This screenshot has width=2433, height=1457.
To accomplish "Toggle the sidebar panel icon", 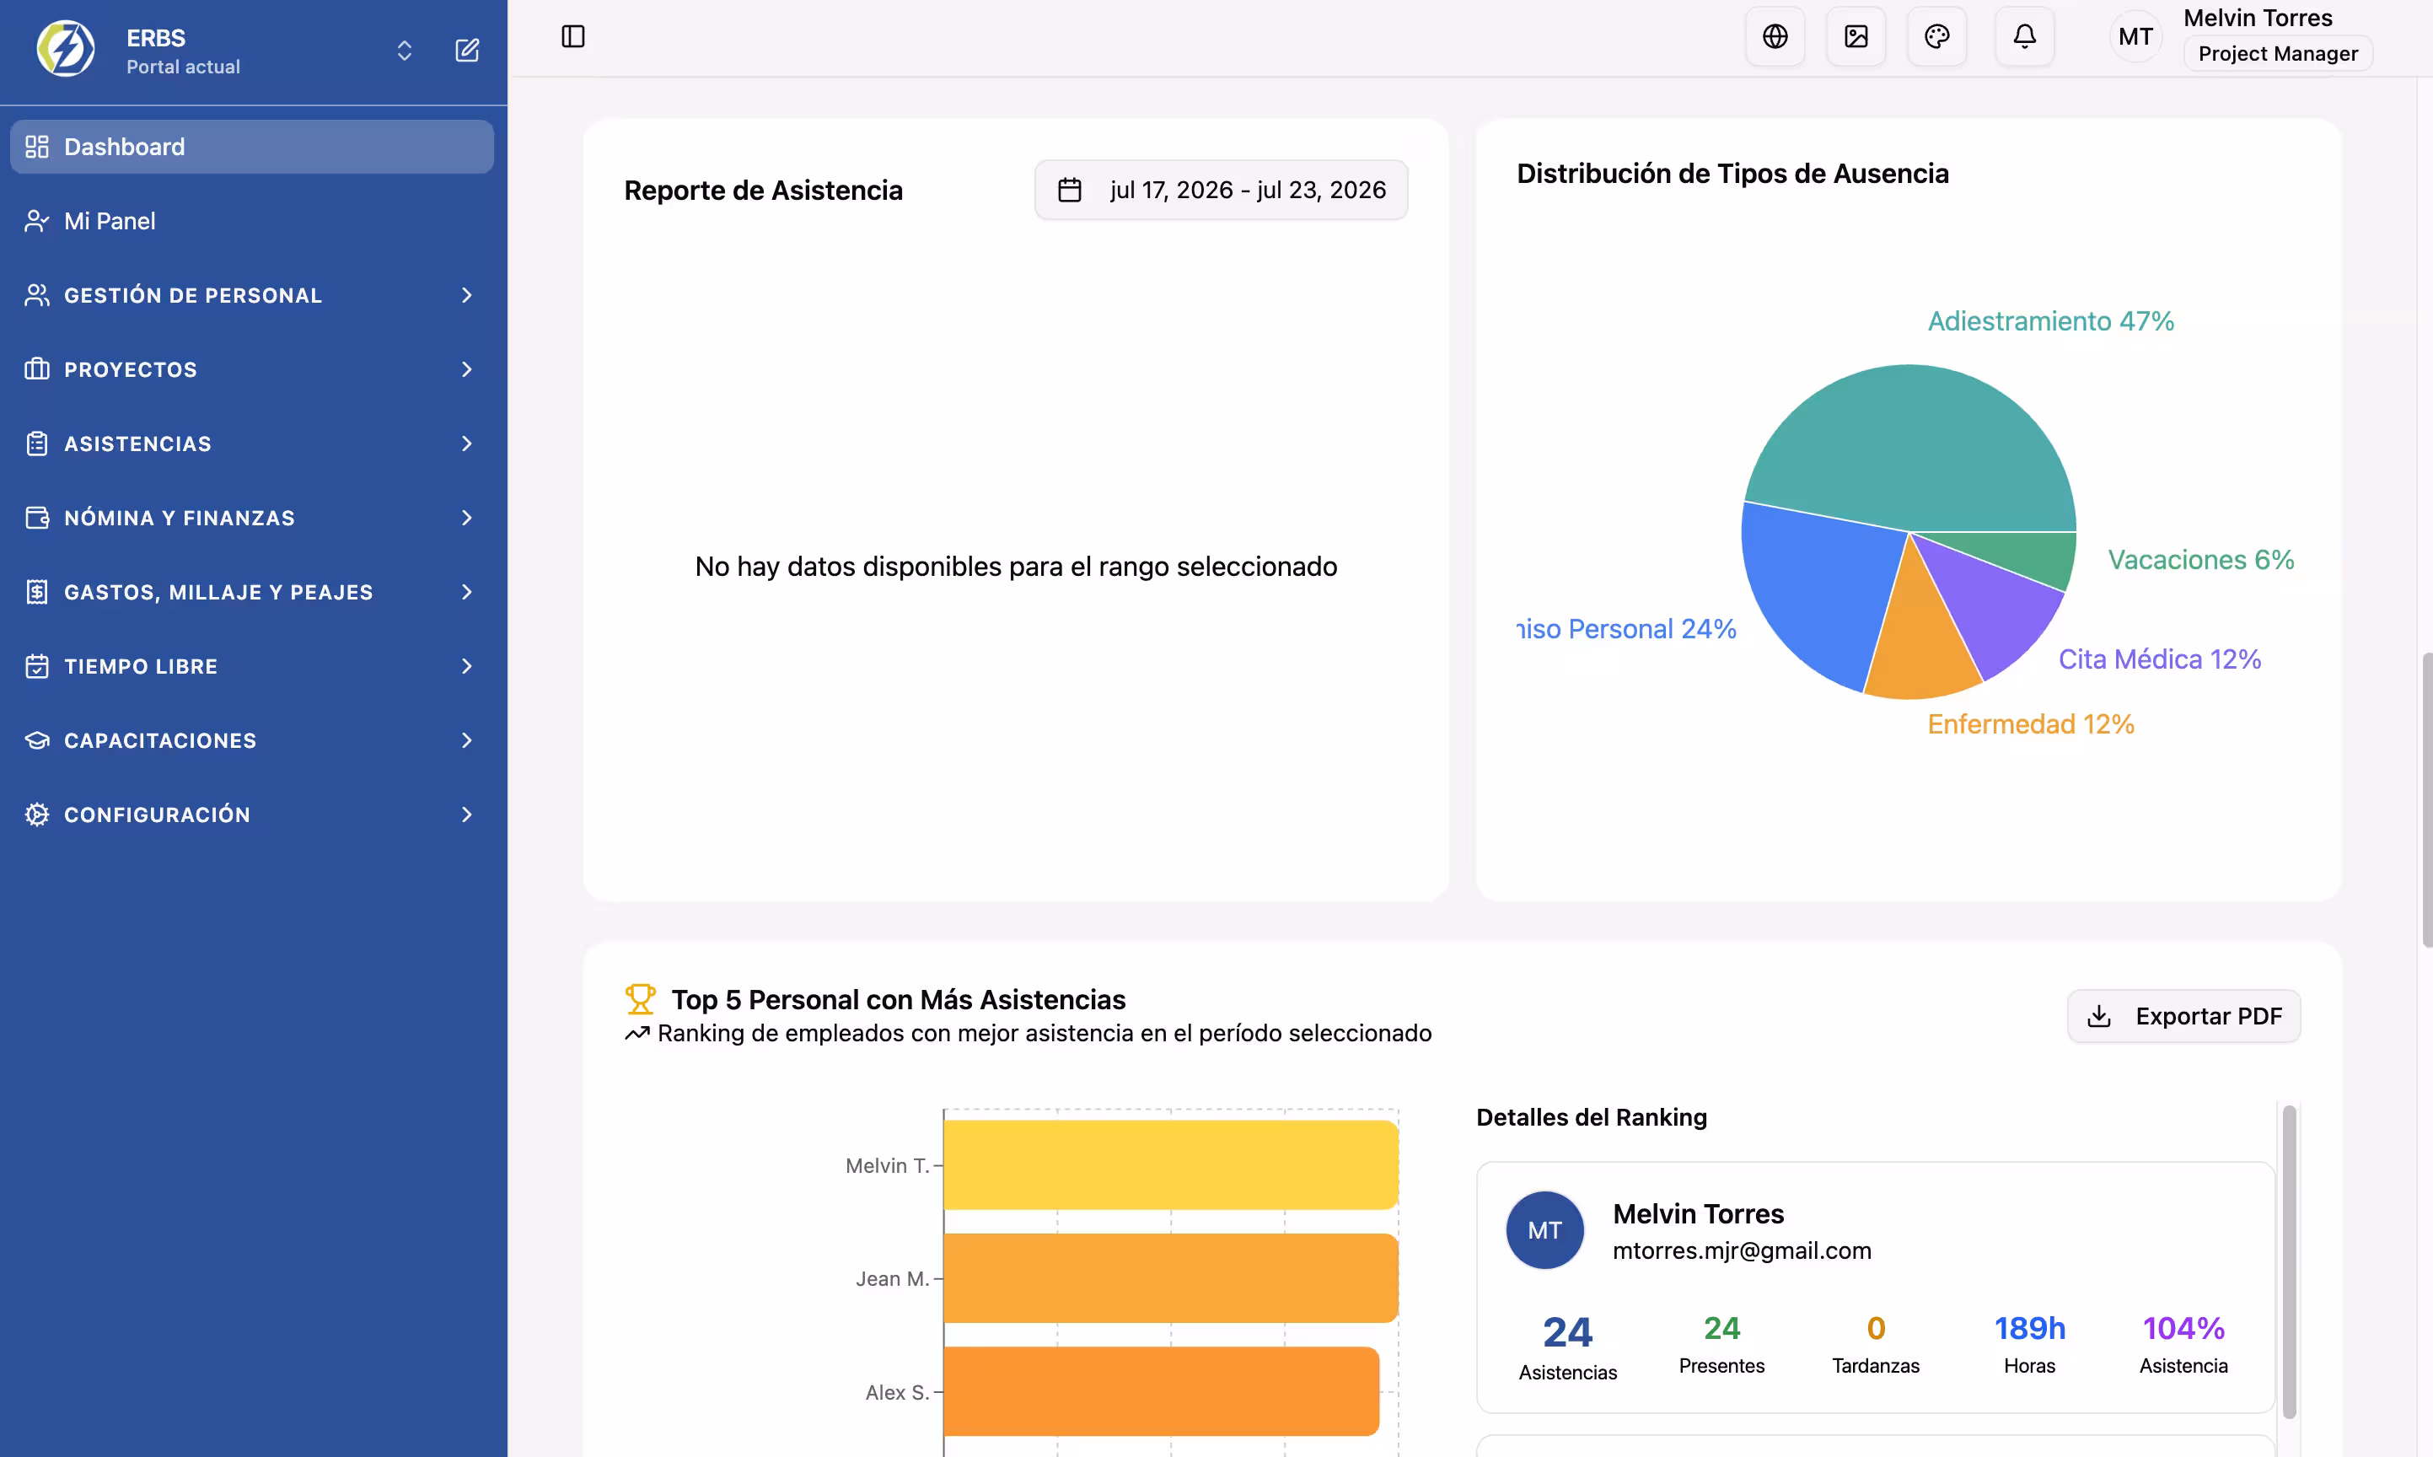I will click(573, 36).
